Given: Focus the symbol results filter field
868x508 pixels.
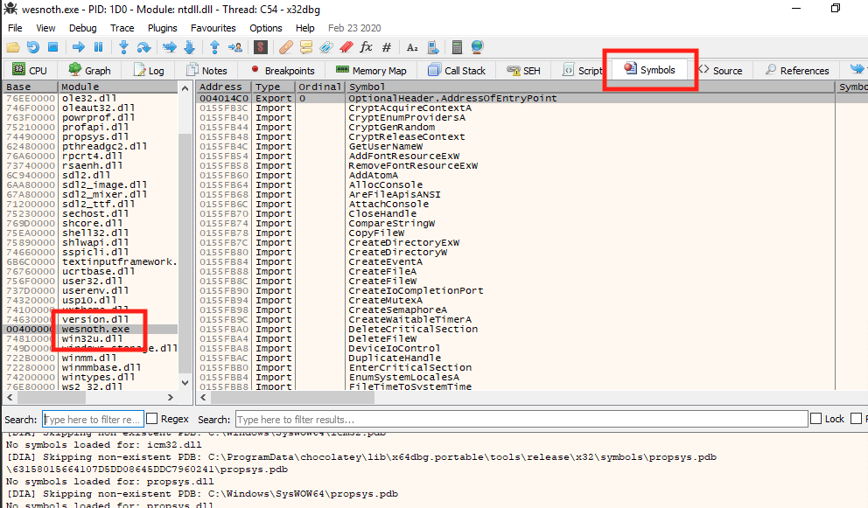Looking at the screenshot, I should (x=521, y=419).
